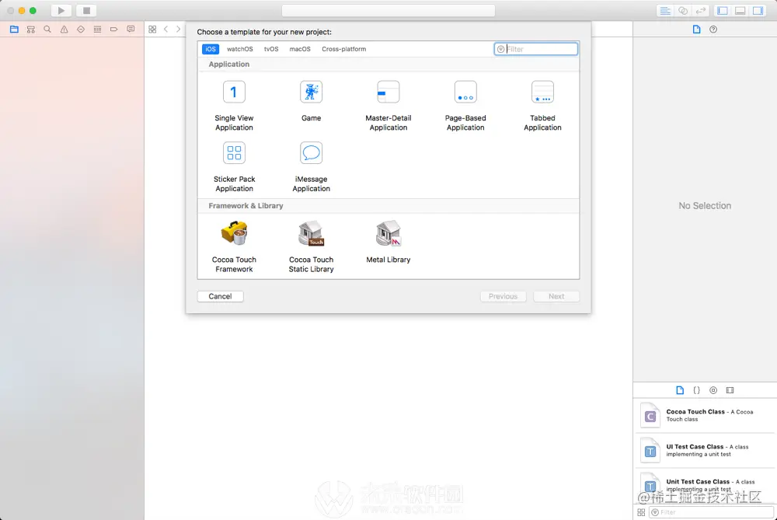Show the Standard editor
This screenshot has height=520, width=777.
click(666, 10)
